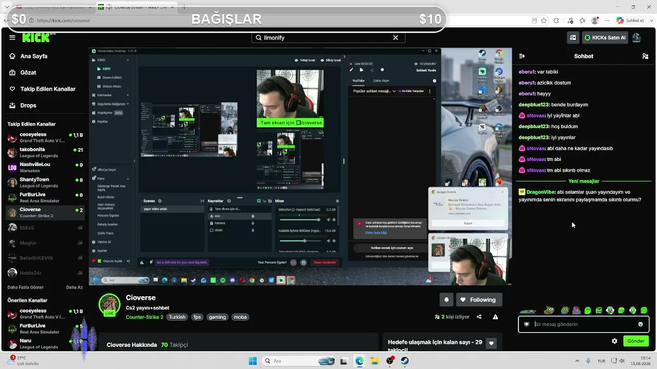The image size is (657, 369).
Task: Open the takobonita channel
Action: pyautogui.click(x=45, y=152)
